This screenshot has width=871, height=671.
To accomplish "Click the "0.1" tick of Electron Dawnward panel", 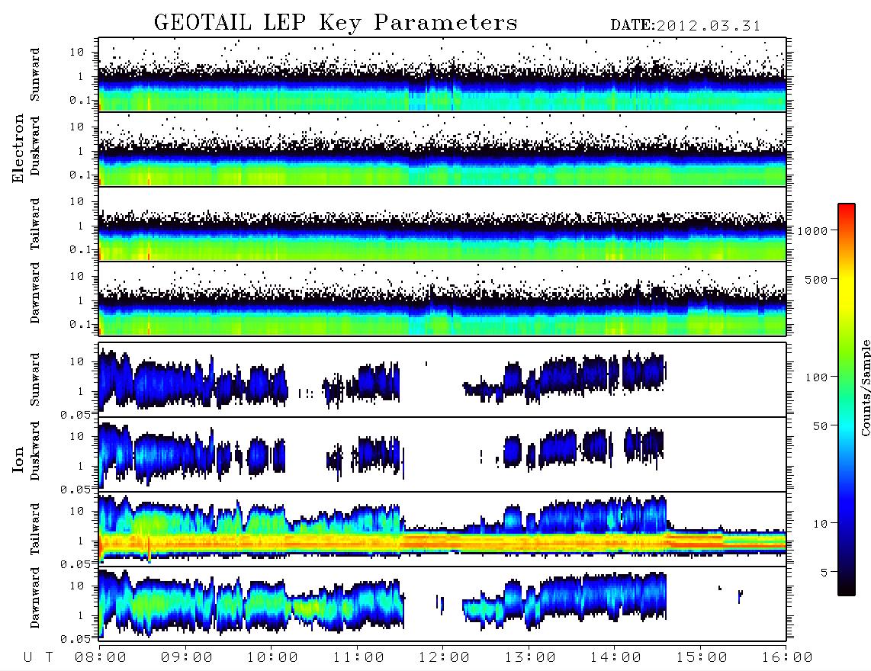I will (79, 324).
